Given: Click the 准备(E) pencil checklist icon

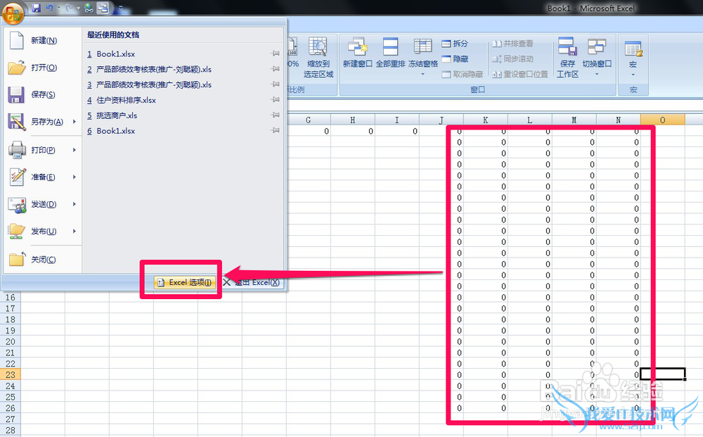Looking at the screenshot, I should point(17,177).
